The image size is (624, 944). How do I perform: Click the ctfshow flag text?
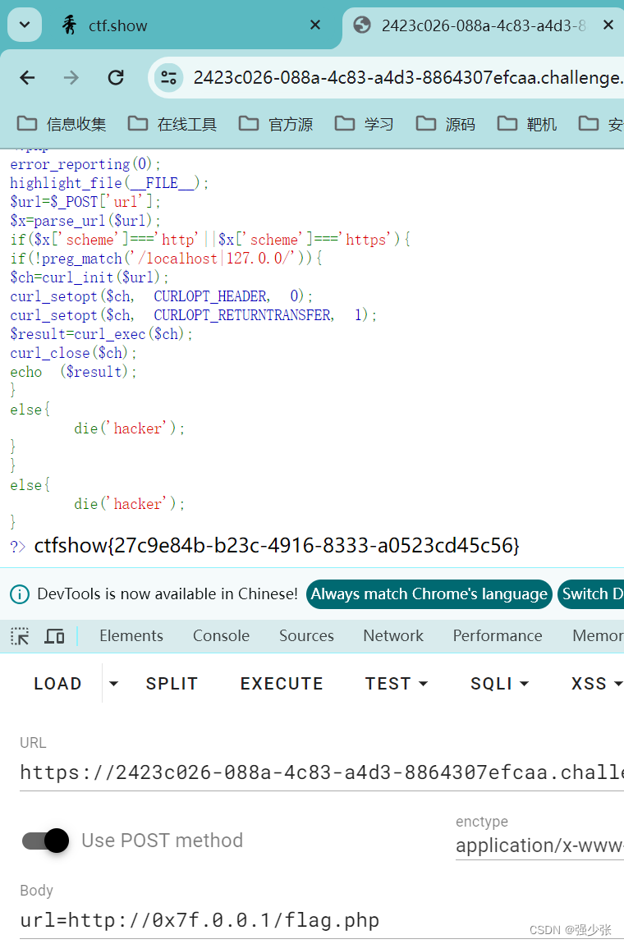click(277, 545)
